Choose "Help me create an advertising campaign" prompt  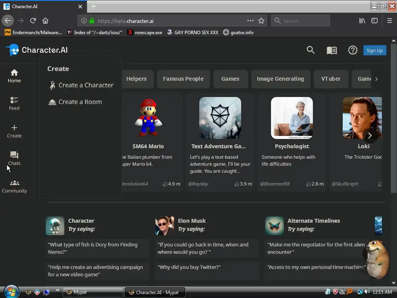pyautogui.click(x=97, y=270)
